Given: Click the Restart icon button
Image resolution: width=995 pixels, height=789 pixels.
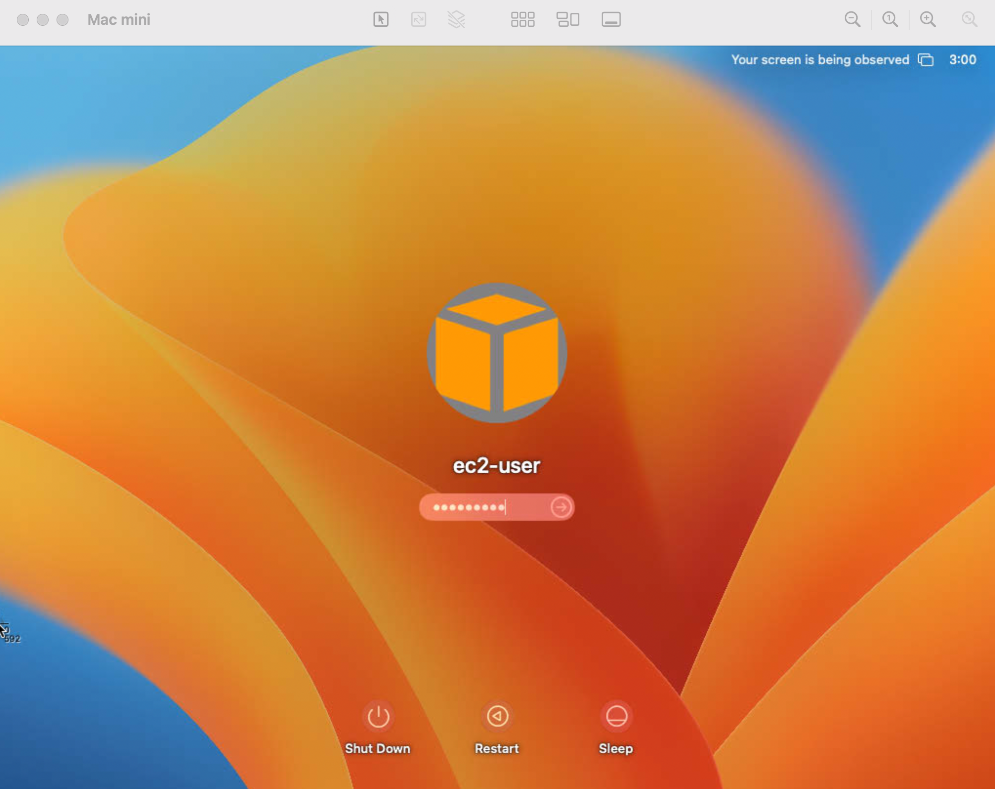Looking at the screenshot, I should pos(497,716).
